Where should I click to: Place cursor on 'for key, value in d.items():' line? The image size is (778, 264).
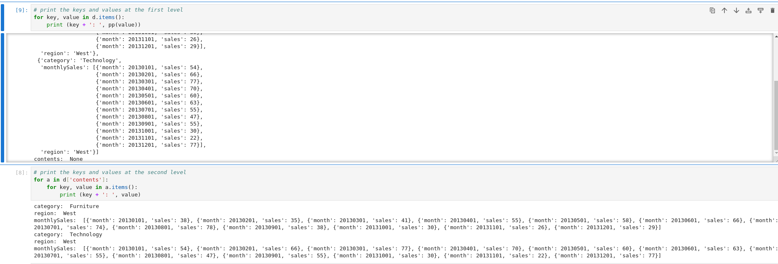click(x=79, y=17)
